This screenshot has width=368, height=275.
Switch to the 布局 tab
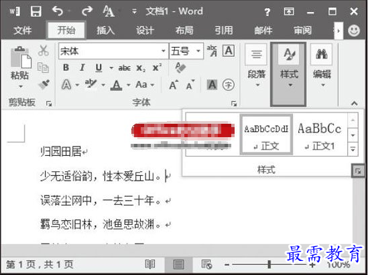[184, 30]
